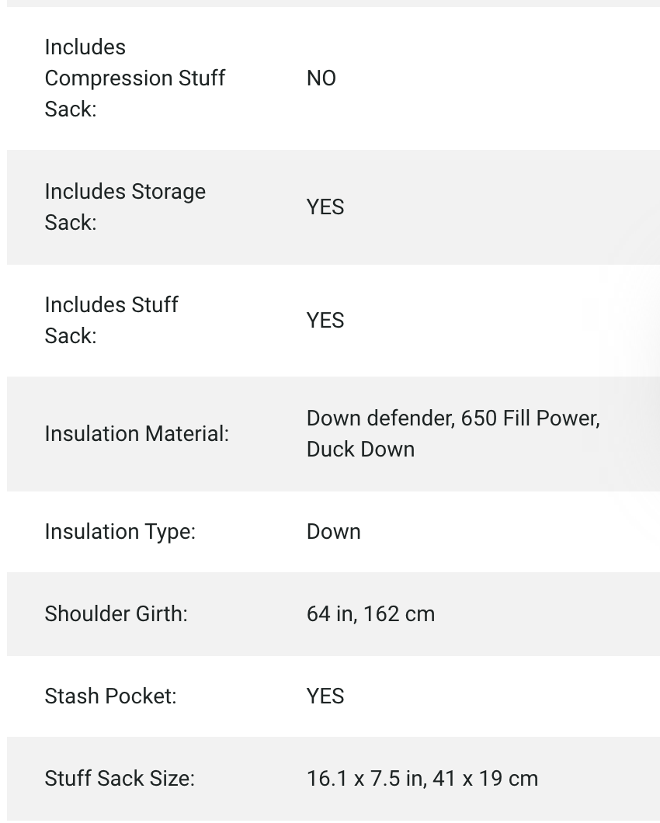Click the Insulation Material table row

(x=544, y=466)
